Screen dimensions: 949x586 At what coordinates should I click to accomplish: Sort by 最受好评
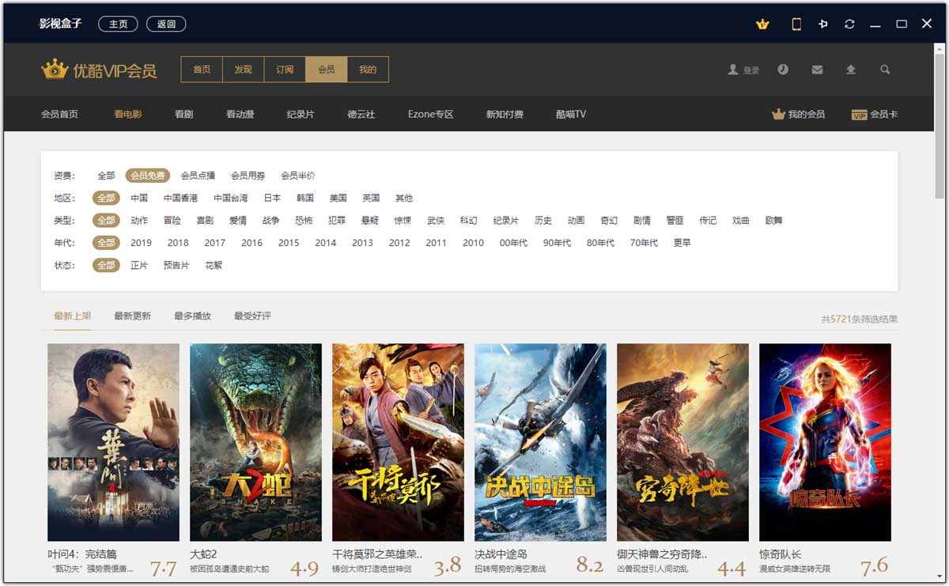point(252,316)
